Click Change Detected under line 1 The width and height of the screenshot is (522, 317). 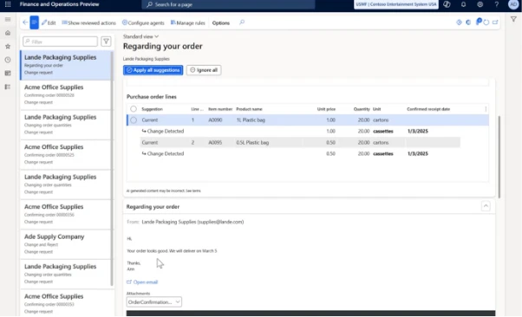pos(163,131)
